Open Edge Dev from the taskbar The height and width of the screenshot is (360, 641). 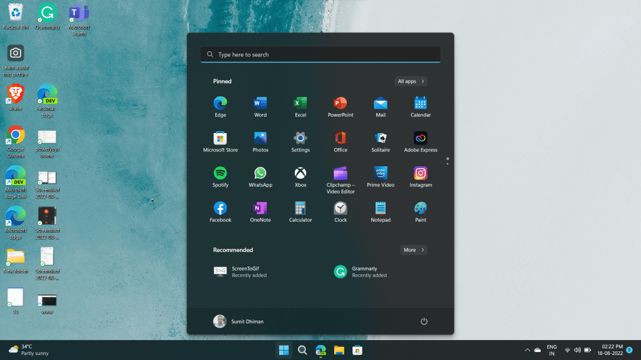coord(320,350)
